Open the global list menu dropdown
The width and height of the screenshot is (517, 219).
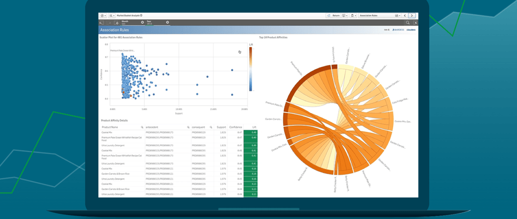pos(112,16)
